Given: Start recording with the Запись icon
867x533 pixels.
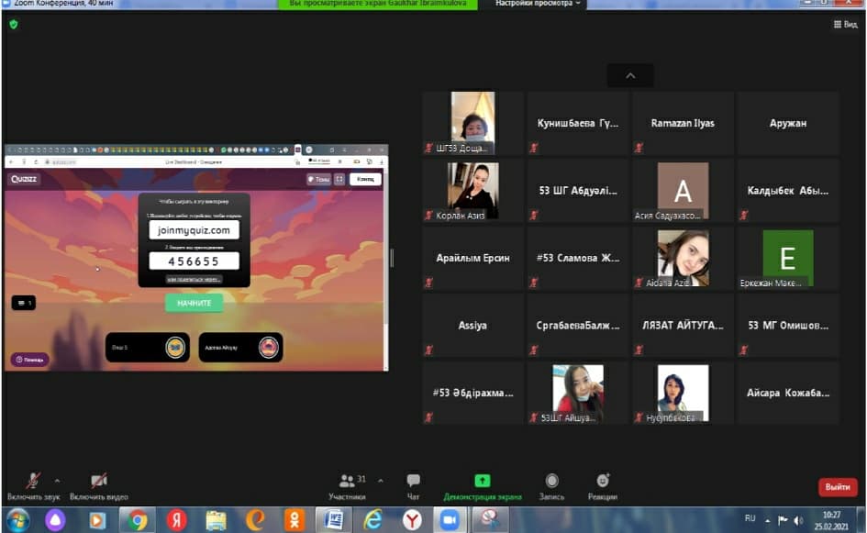Looking at the screenshot, I should click(551, 482).
